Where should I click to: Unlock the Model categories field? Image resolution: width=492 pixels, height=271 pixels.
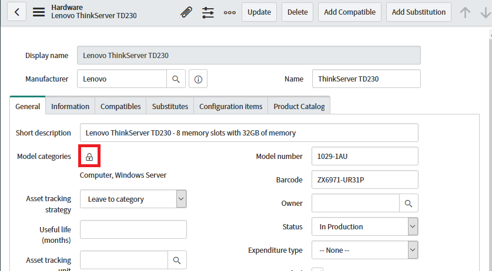pos(89,157)
